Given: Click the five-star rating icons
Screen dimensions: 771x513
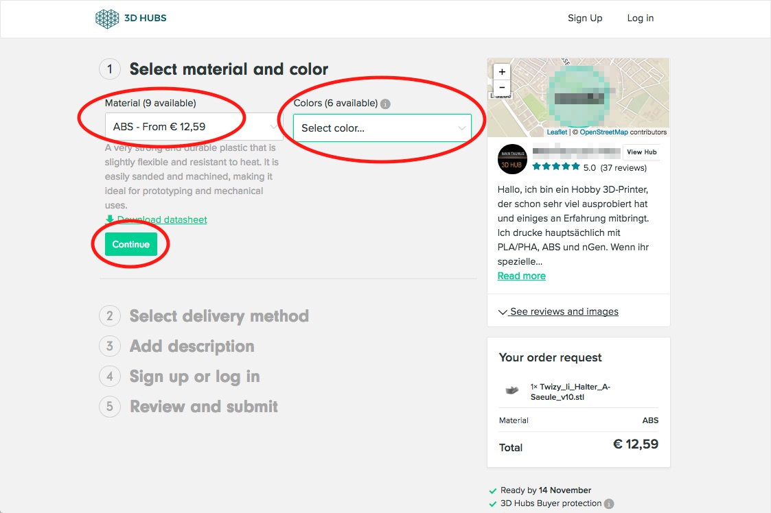Looking at the screenshot, I should [555, 167].
